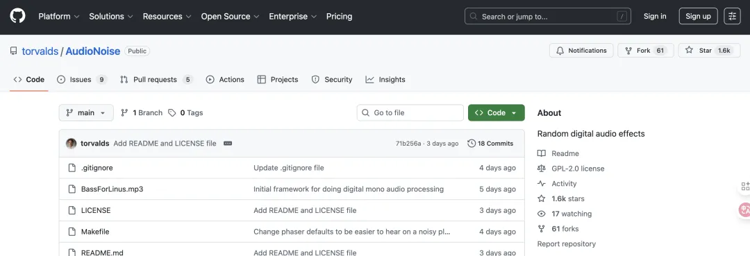Open the GitHub logo homepage
The width and height of the screenshot is (750, 256).
click(17, 16)
